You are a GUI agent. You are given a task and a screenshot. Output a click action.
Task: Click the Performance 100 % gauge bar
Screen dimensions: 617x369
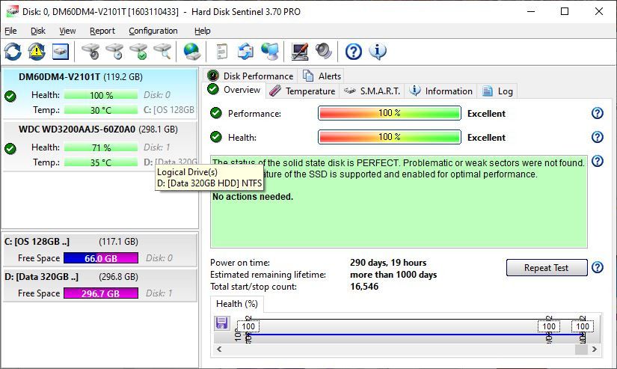[389, 113]
